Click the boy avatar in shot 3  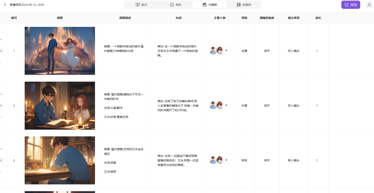[x=213, y=160]
